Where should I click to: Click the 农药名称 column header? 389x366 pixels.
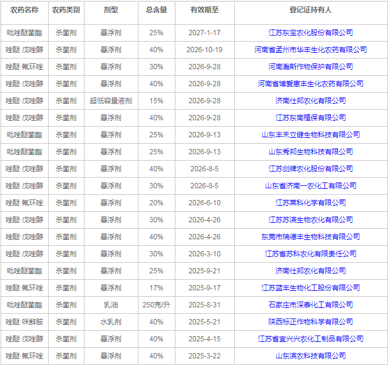24,10
